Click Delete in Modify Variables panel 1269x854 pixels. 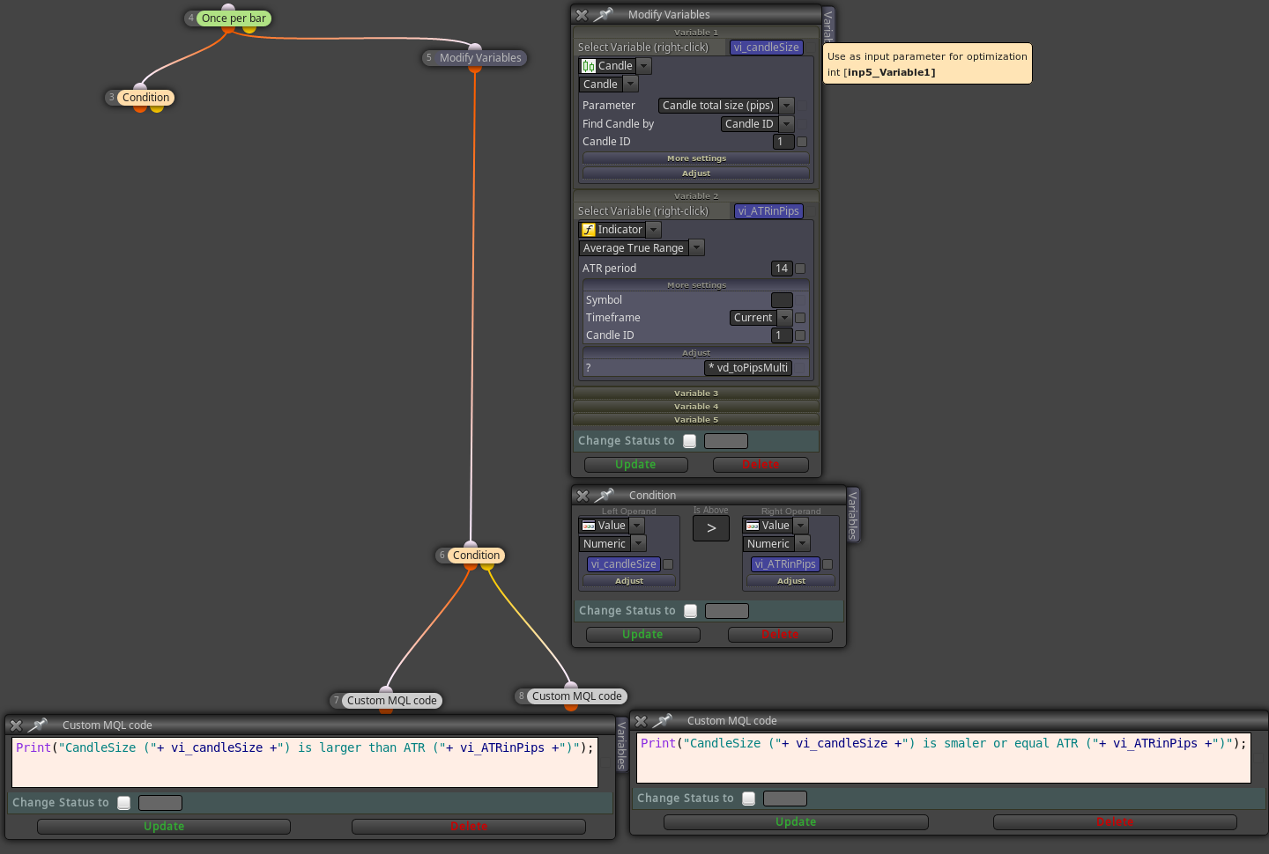(x=761, y=465)
